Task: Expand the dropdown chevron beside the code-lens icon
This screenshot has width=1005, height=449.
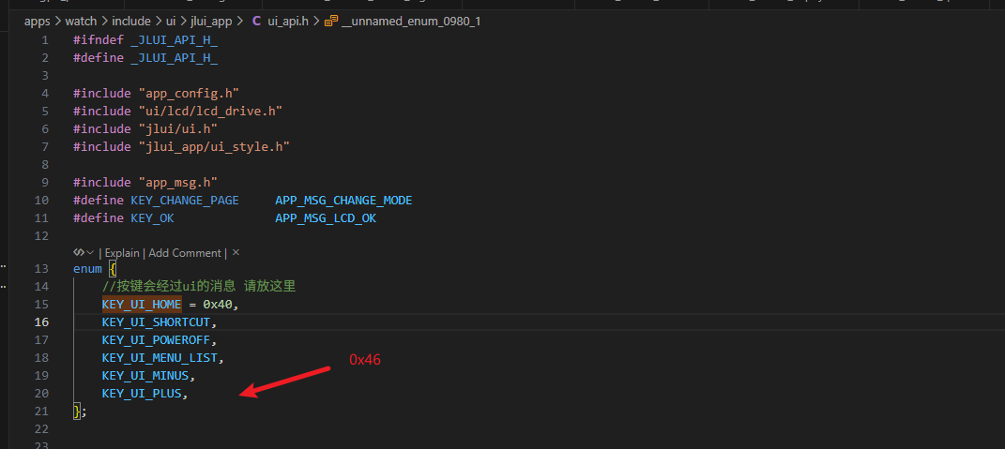Action: click(x=90, y=252)
